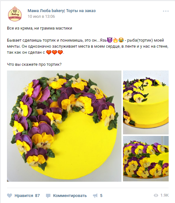Click the comment speech-bubble icon

point(48,196)
